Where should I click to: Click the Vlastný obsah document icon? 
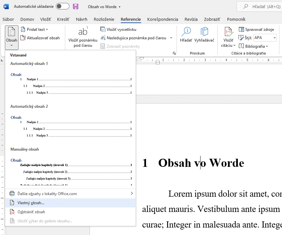(12, 203)
